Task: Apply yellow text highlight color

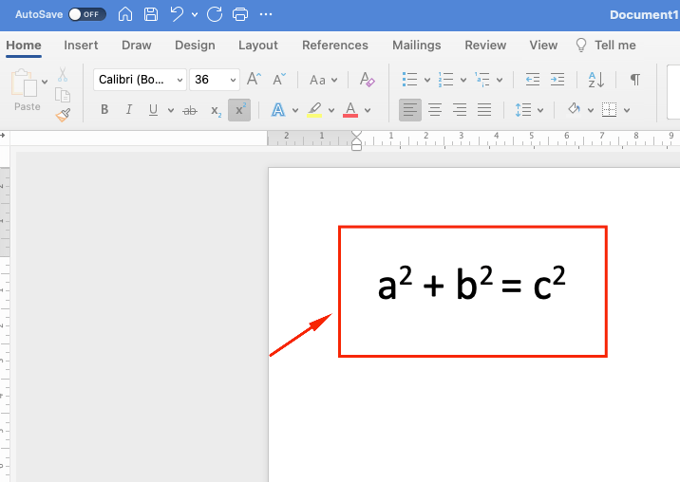Action: coord(314,110)
